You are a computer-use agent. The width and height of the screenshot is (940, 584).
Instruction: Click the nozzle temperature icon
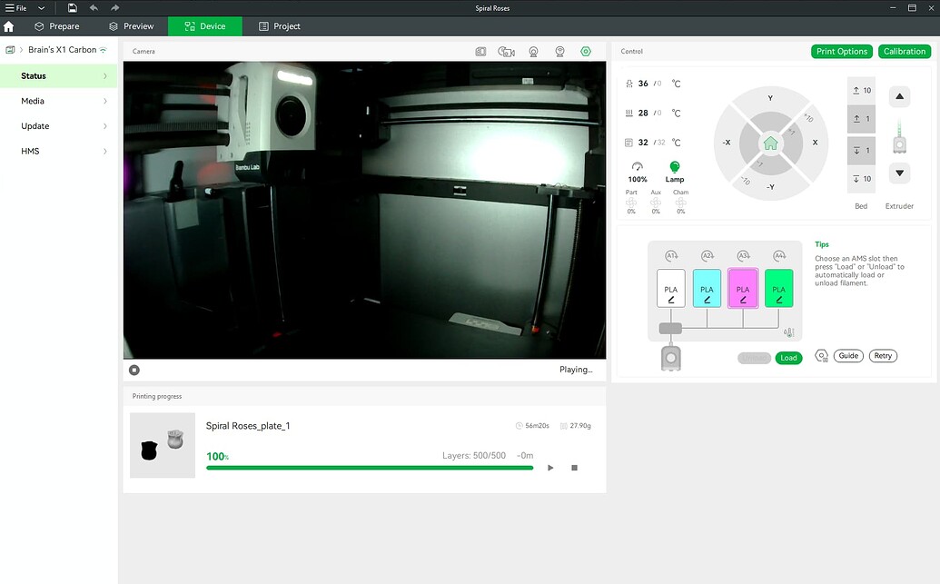(x=628, y=84)
